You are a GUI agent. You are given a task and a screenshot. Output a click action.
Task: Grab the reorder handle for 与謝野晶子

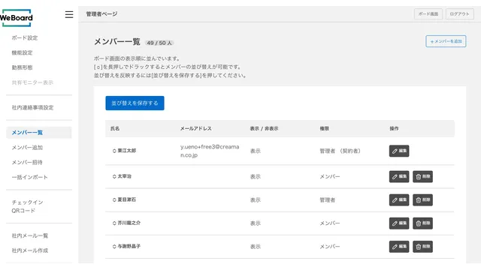click(x=114, y=247)
